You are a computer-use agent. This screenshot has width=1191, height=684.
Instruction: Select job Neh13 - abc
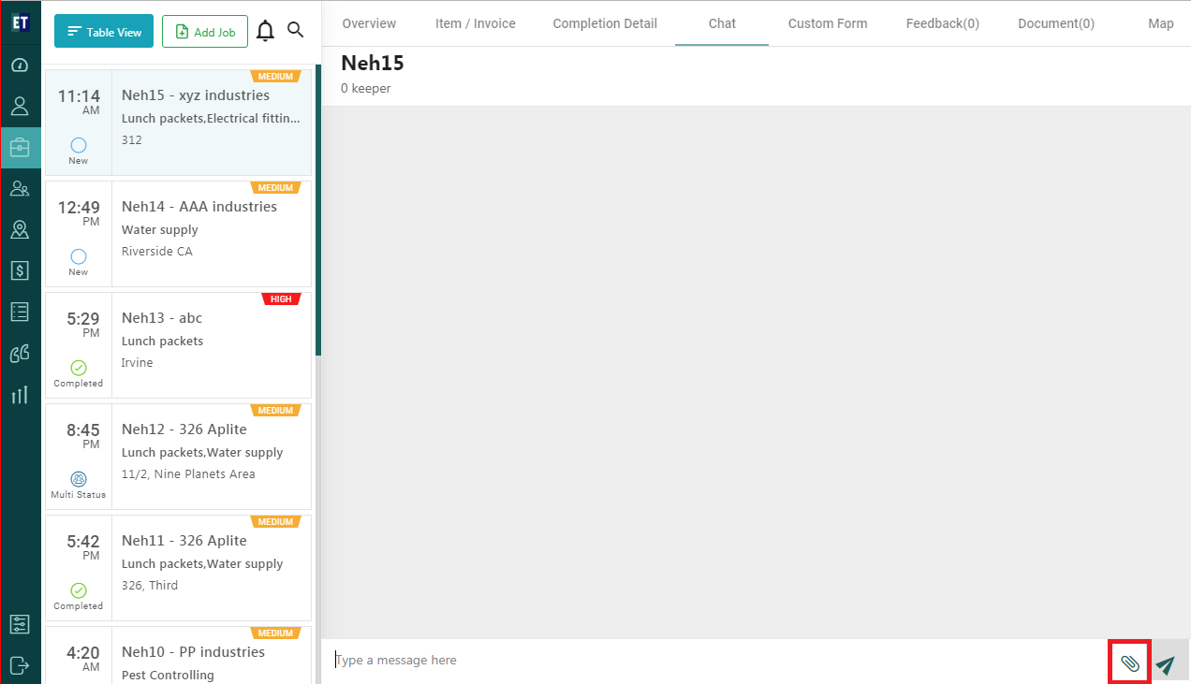tap(178, 345)
